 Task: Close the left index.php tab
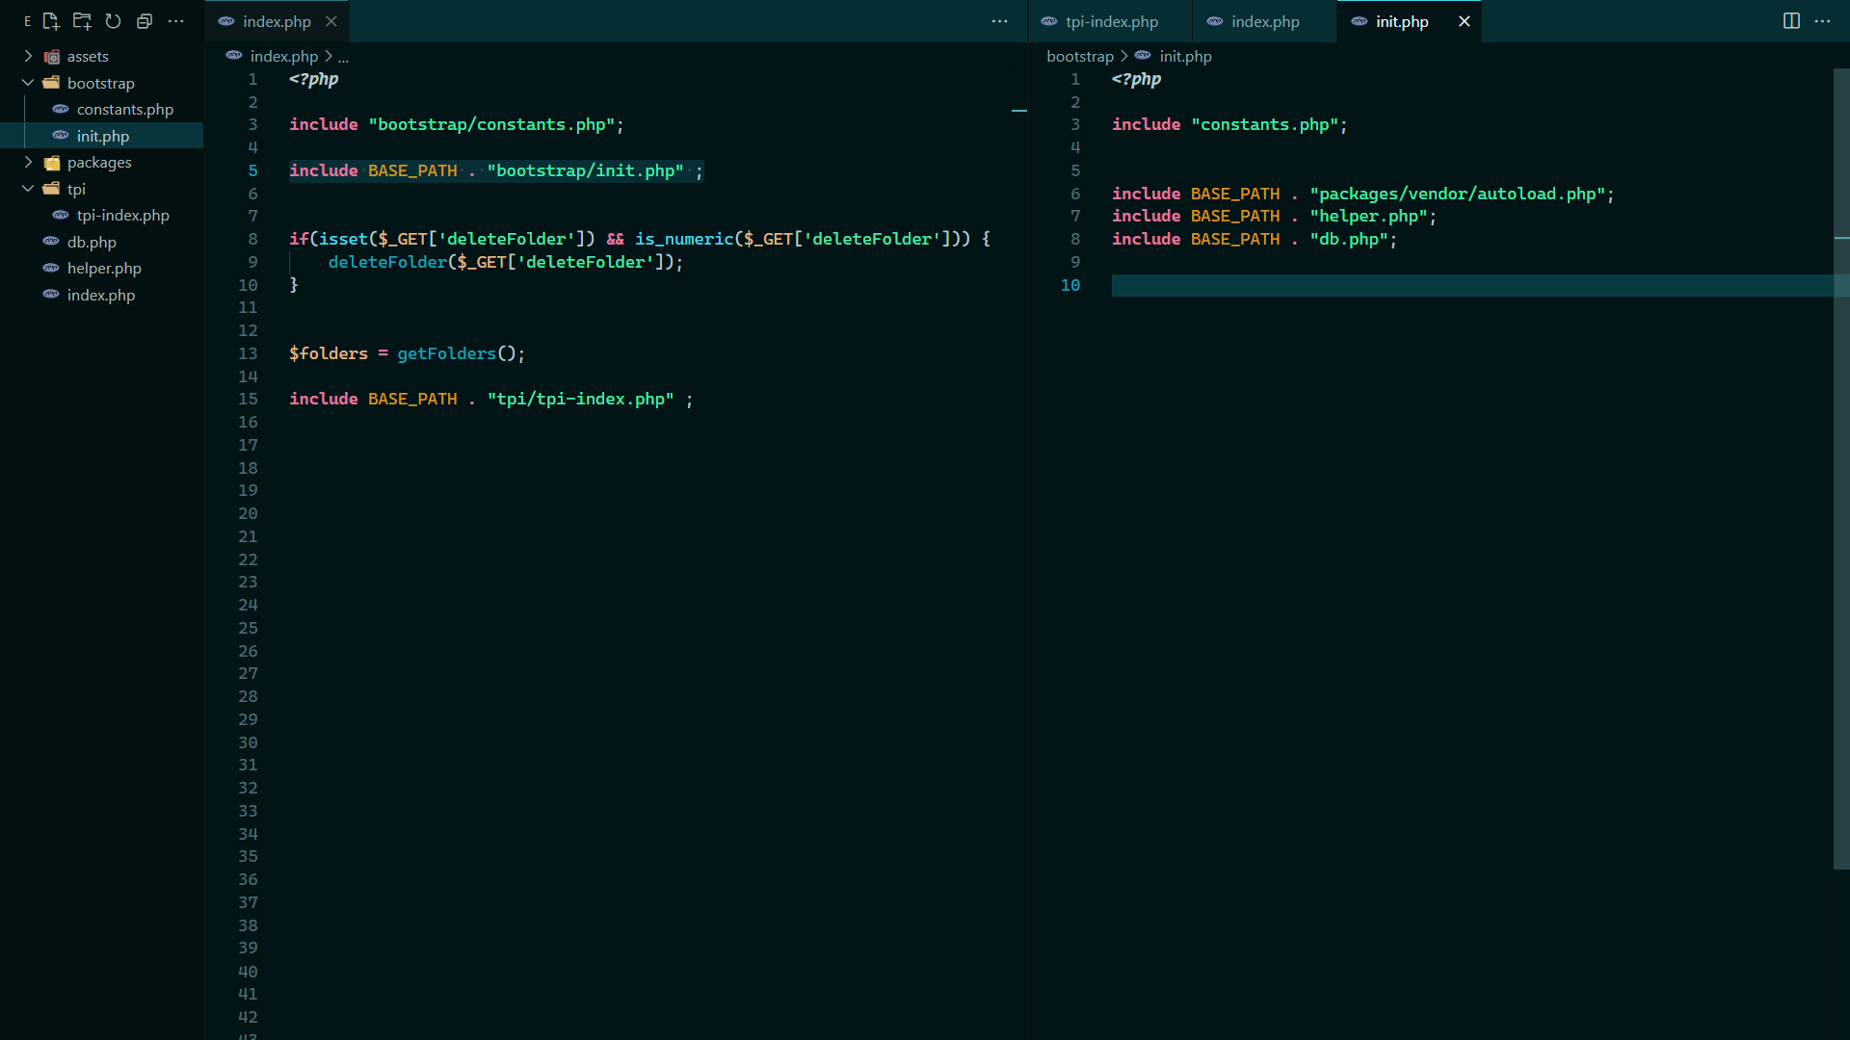pyautogui.click(x=331, y=21)
